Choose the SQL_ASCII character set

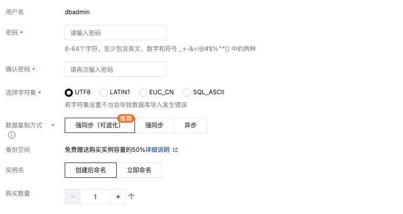187,93
